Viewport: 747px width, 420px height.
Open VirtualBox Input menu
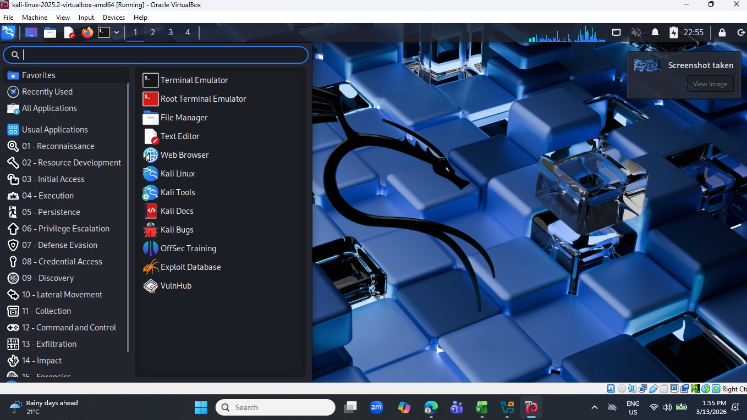86,18
